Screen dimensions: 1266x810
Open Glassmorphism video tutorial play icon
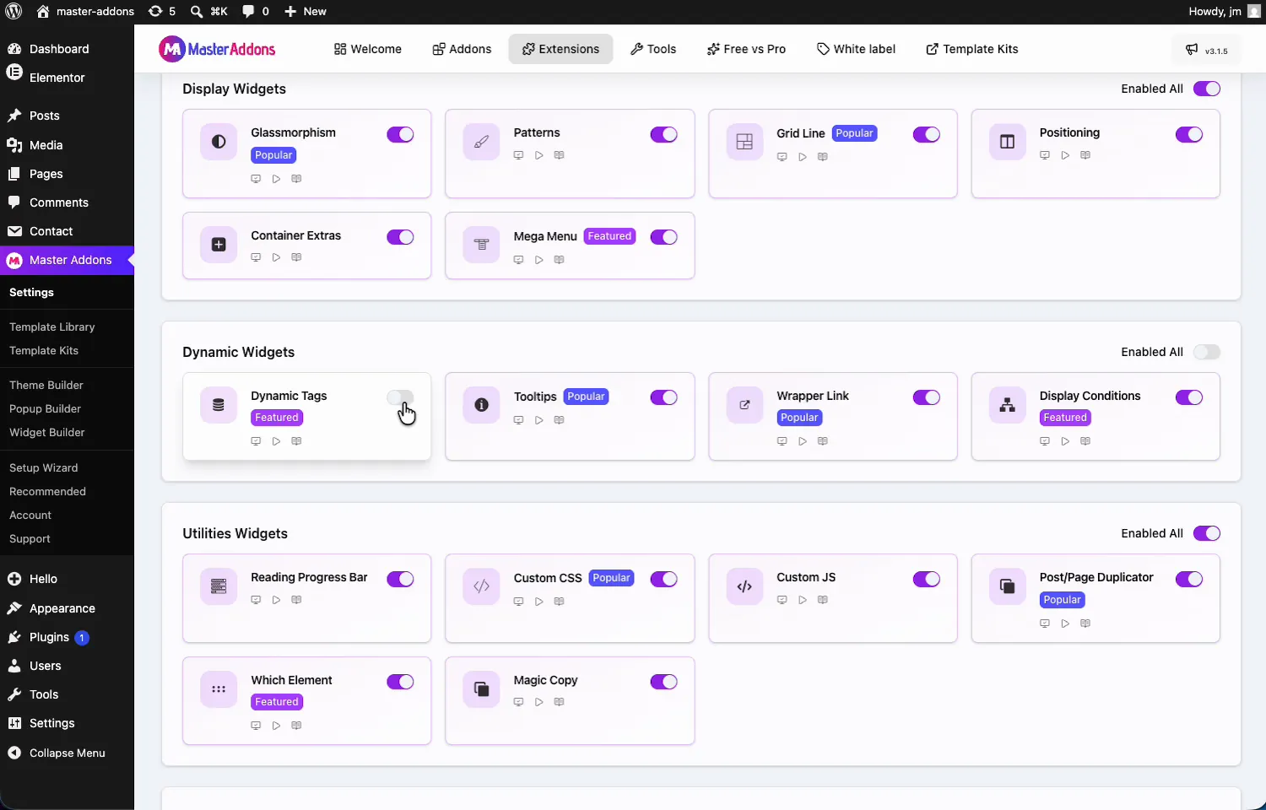[x=276, y=179]
